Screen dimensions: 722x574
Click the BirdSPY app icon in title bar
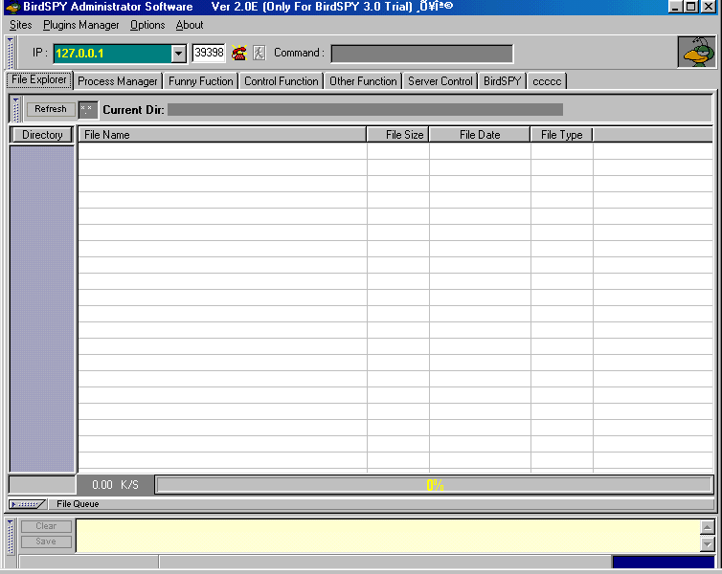(12, 7)
